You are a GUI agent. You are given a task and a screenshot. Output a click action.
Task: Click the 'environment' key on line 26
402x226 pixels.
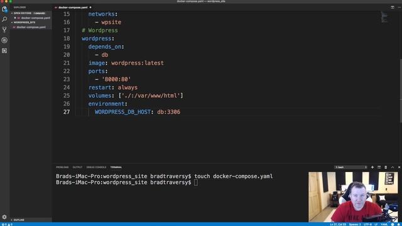(x=106, y=104)
